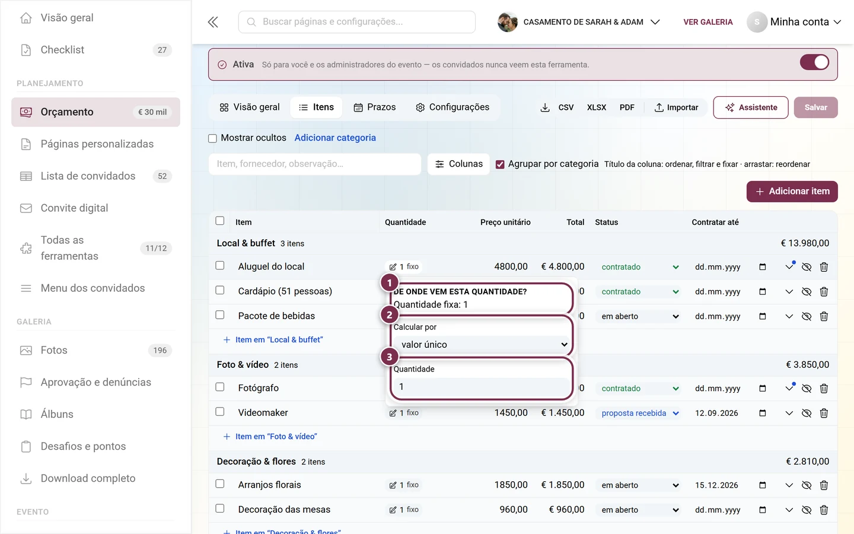
Task: Uncheck Agrupar por categoria
Action: pos(500,164)
